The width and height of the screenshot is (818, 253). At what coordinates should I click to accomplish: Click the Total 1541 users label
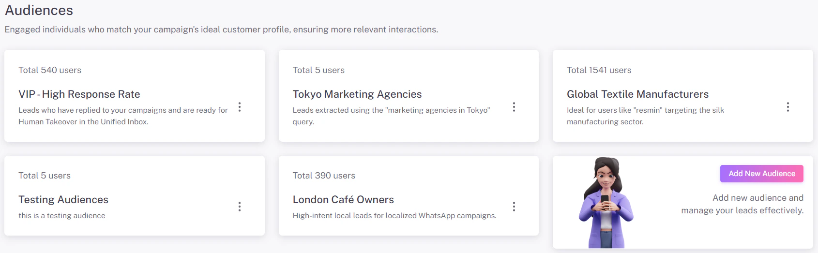599,70
